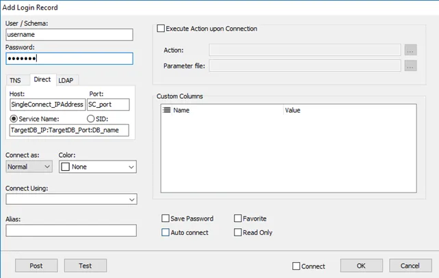Open the Connect as Normal dropdown

[x=29, y=167]
